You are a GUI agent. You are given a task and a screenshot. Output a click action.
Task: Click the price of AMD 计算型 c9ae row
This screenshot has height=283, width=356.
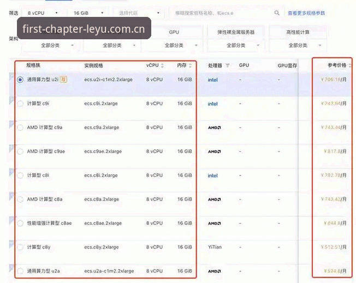(335, 152)
